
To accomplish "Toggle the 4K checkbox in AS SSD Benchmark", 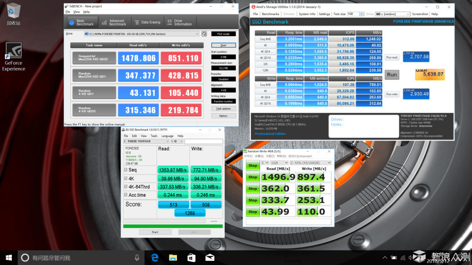I will tap(126, 178).
